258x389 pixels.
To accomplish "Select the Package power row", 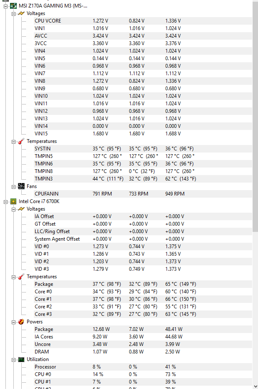I will [143, 329].
